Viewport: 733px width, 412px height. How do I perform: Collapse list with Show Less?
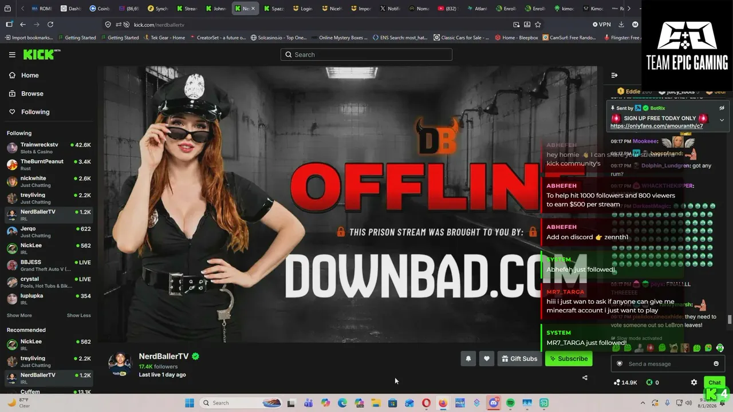point(79,315)
